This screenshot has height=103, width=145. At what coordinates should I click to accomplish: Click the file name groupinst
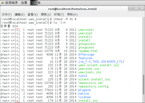coord(86,48)
